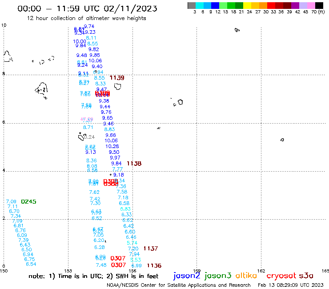Click the wave height value '5.83'
The width and height of the screenshot is (329, 289).
125,209
